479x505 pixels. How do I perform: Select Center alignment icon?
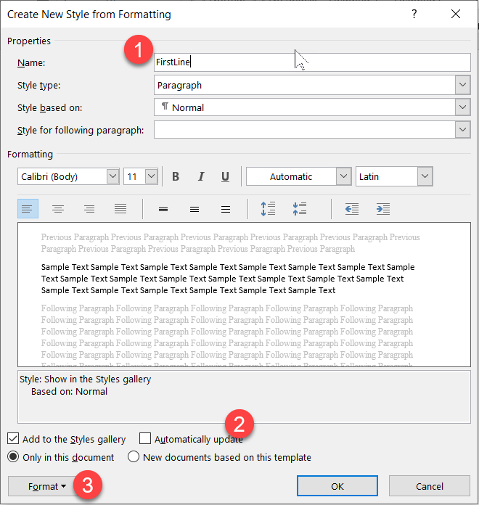pos(58,209)
